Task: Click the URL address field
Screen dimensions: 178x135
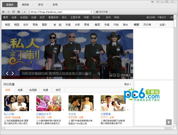Action: point(59,12)
